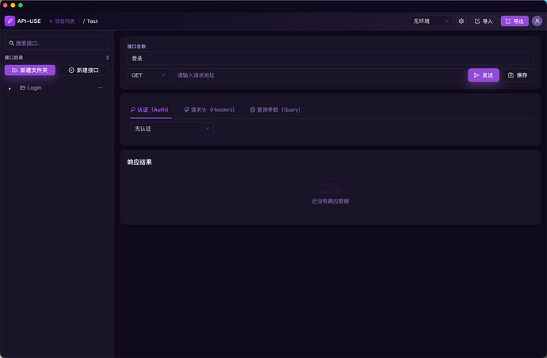Open the 无环境 environment dropdown
The image size is (547, 358).
point(431,21)
